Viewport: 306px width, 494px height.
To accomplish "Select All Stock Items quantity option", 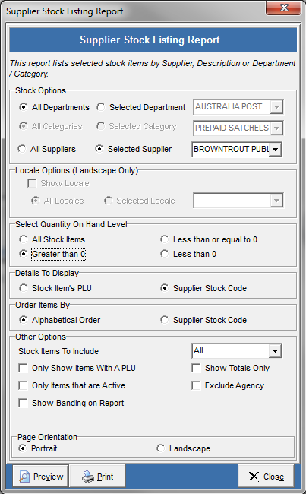I will (23, 239).
